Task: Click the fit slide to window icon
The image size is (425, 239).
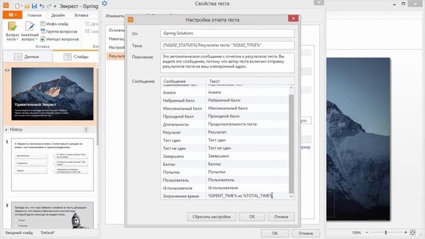Action: coord(413,232)
